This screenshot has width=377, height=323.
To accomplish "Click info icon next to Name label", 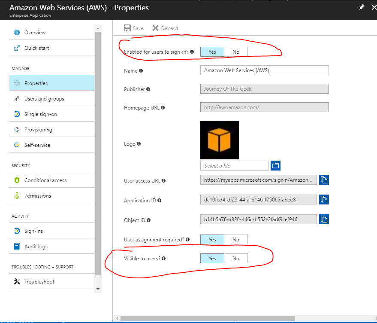I will coord(141,70).
